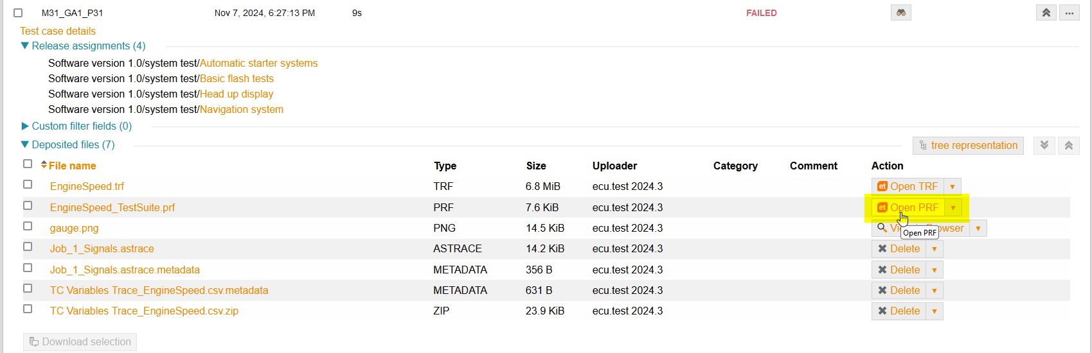Click the FAILED verdict text
Viewport: 1092px width, 353px height.
pyautogui.click(x=762, y=13)
